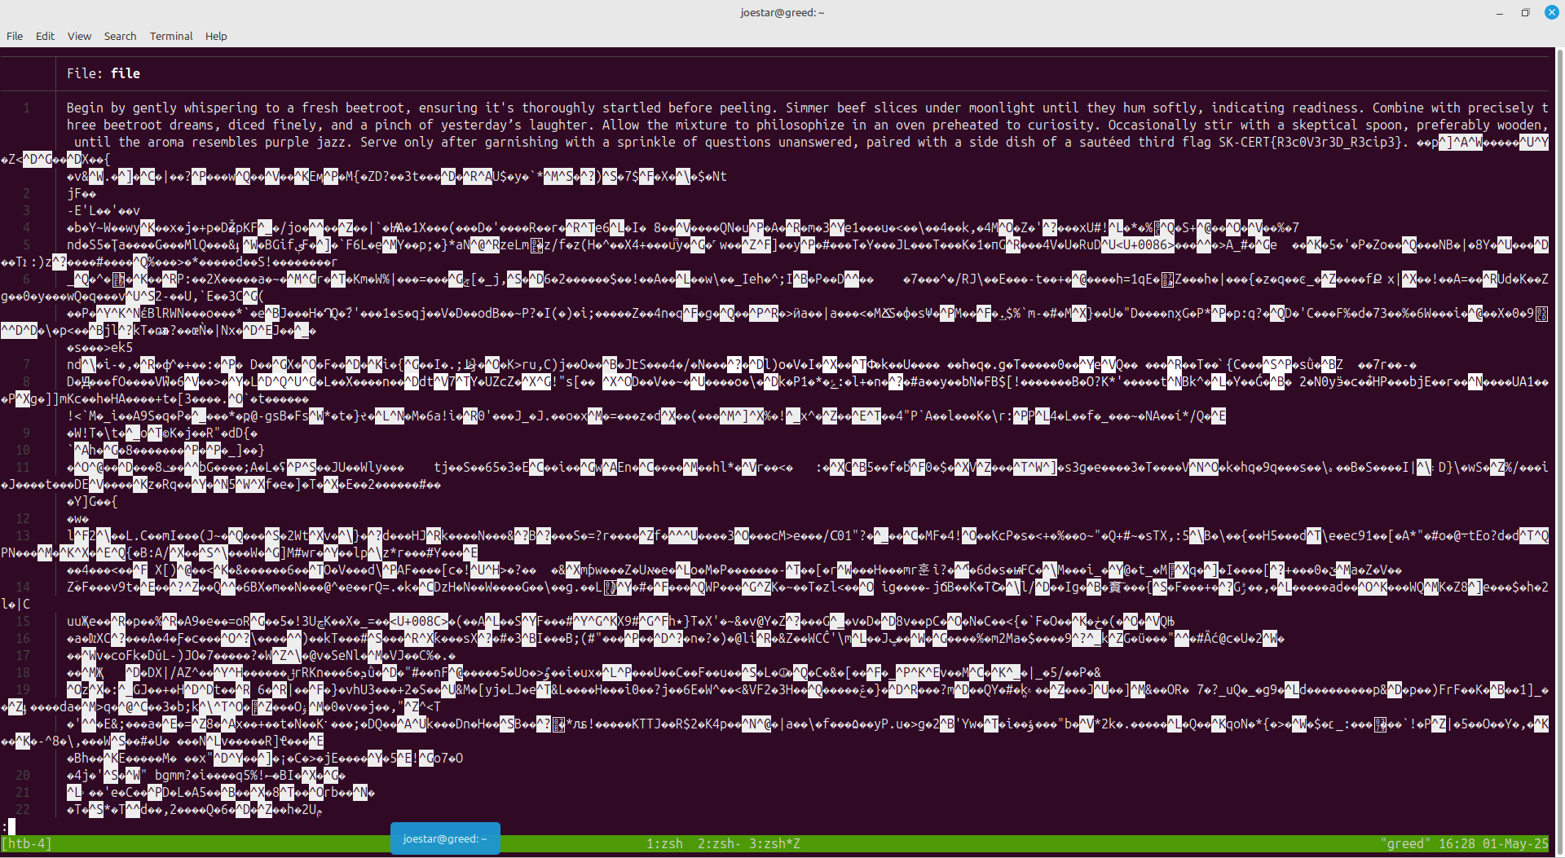Click line number 22 in the gutter
The width and height of the screenshot is (1565, 858).
[23, 809]
